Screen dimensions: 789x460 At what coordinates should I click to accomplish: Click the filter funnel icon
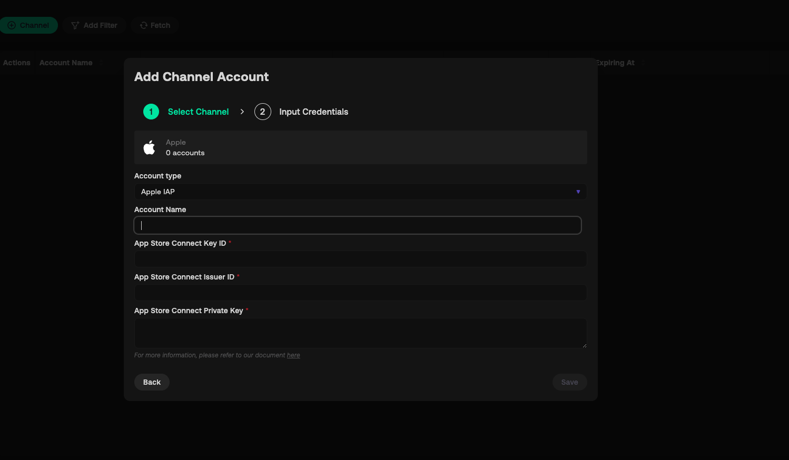pos(75,25)
